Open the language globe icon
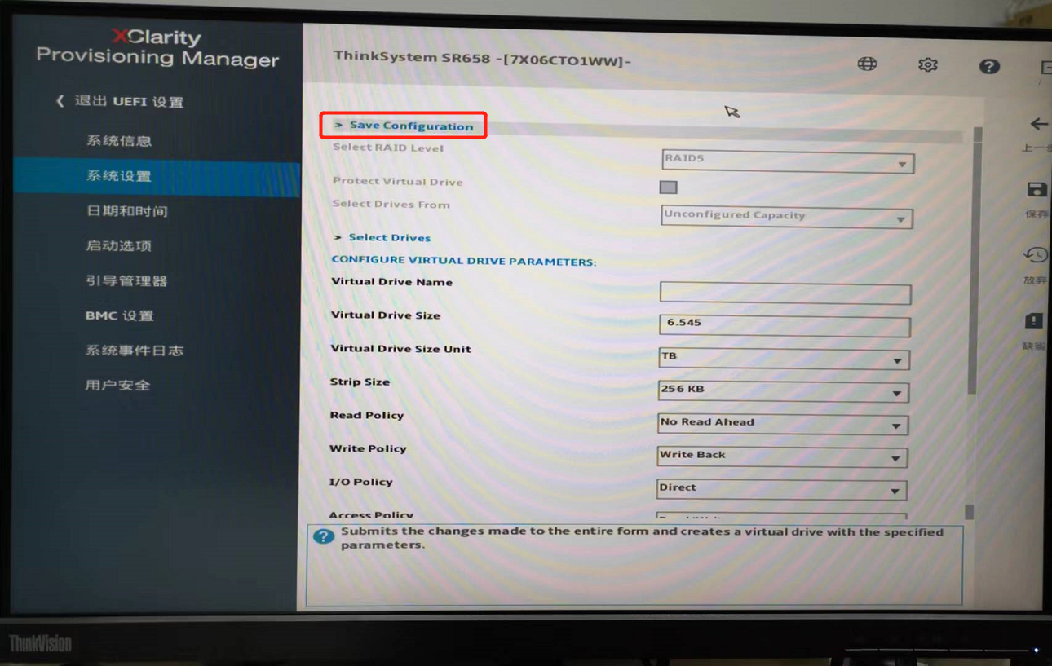 [867, 64]
